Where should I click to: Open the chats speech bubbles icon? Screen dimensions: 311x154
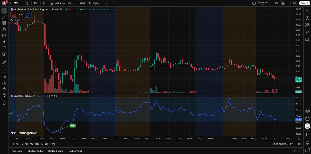tap(307, 40)
